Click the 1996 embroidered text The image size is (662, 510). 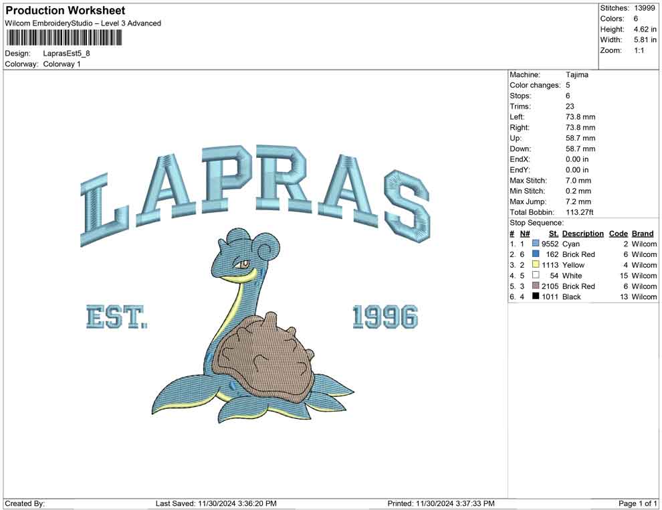[x=385, y=317]
